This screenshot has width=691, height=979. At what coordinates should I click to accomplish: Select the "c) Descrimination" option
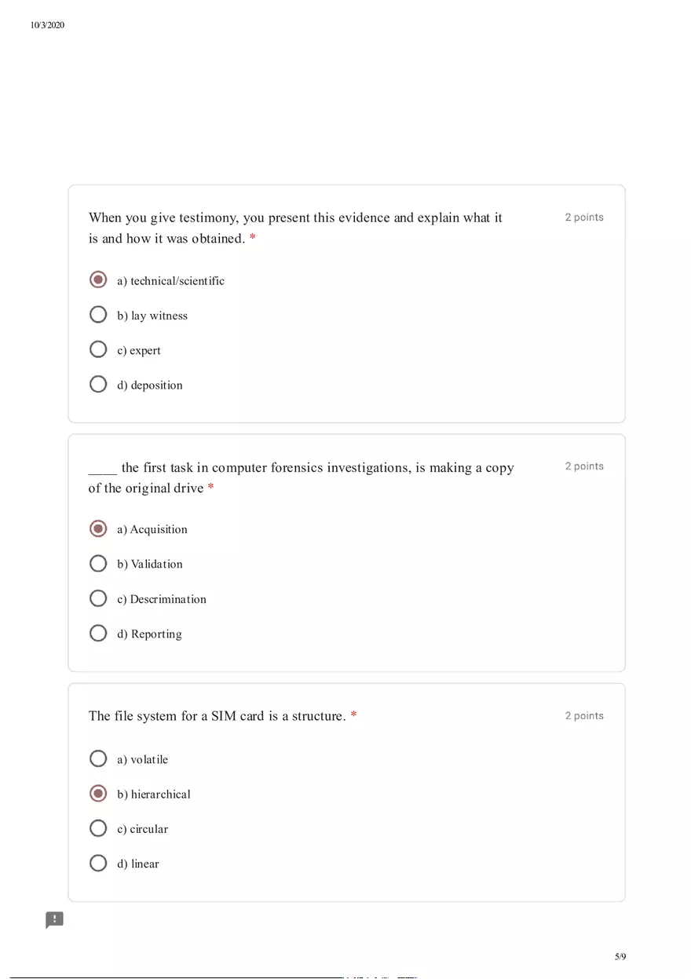(98, 597)
